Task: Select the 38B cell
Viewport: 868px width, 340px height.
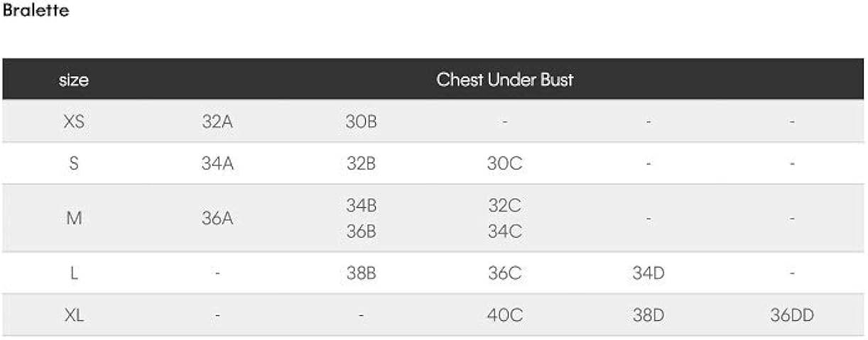Action: (x=361, y=273)
